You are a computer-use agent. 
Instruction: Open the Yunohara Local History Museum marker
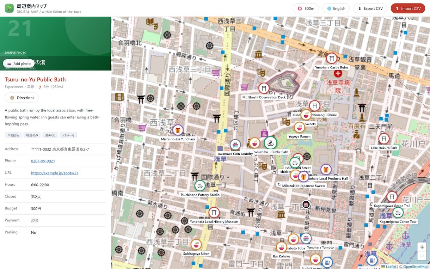tap(214, 213)
